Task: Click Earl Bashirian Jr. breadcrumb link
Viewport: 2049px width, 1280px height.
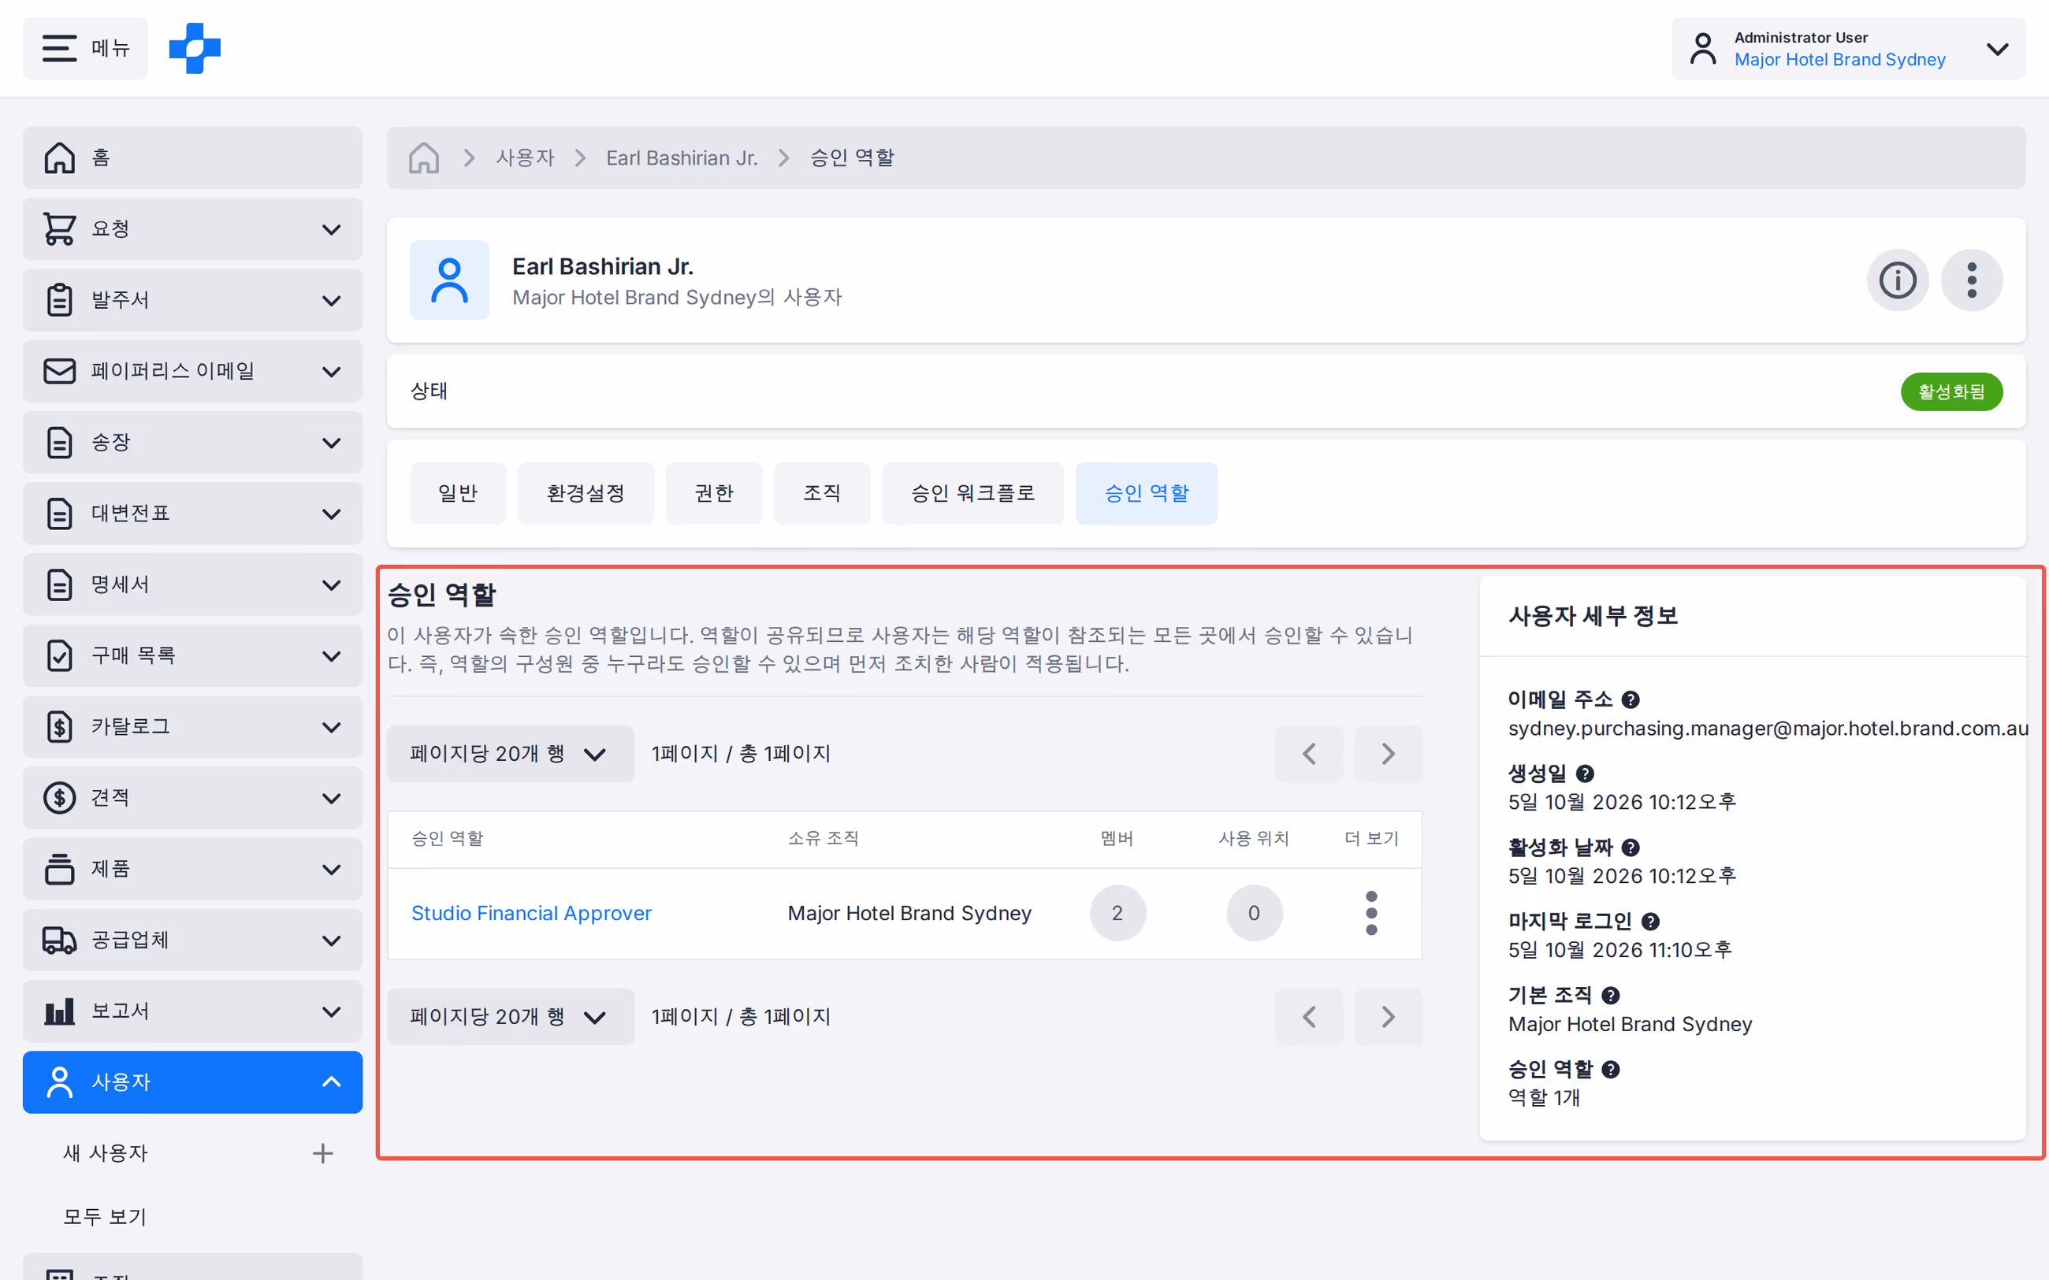Action: (682, 158)
